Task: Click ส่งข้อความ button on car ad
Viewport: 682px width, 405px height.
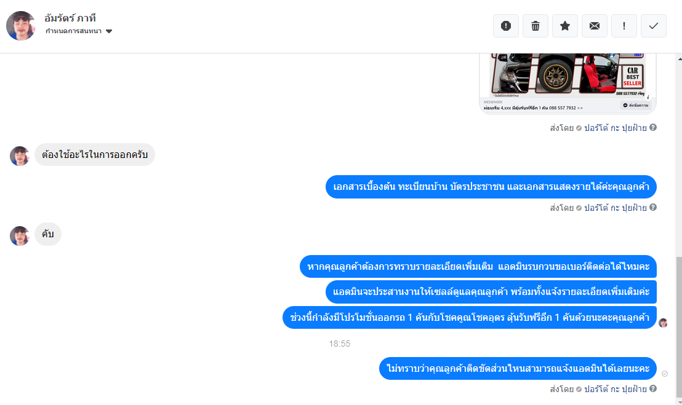Action: tap(635, 106)
